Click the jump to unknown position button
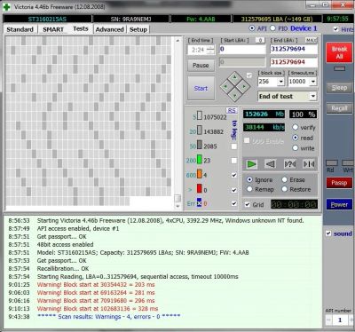 pyautogui.click(x=290, y=163)
